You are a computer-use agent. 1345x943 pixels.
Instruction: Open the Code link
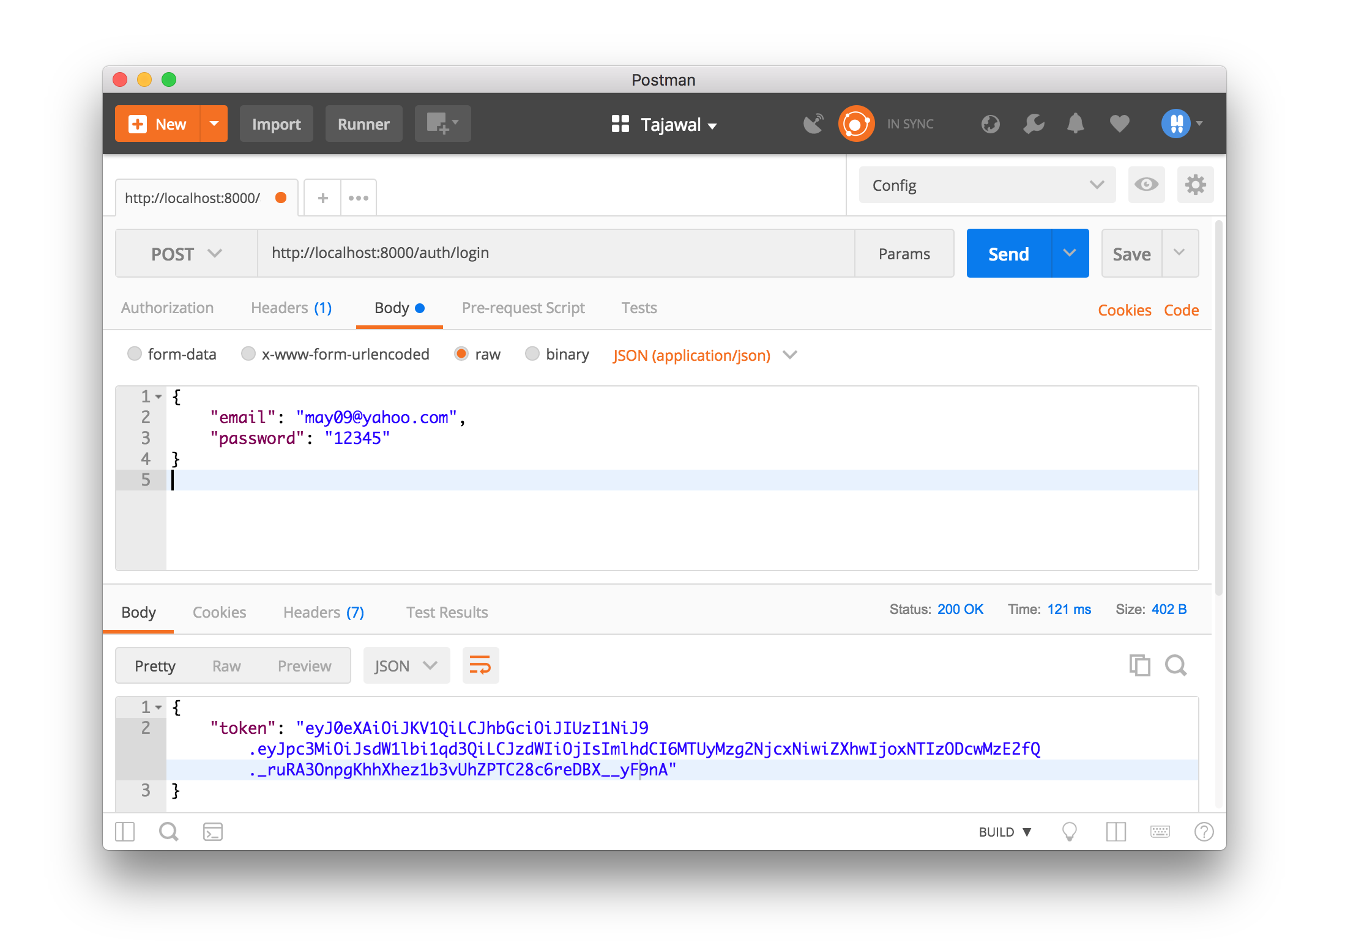coord(1181,310)
